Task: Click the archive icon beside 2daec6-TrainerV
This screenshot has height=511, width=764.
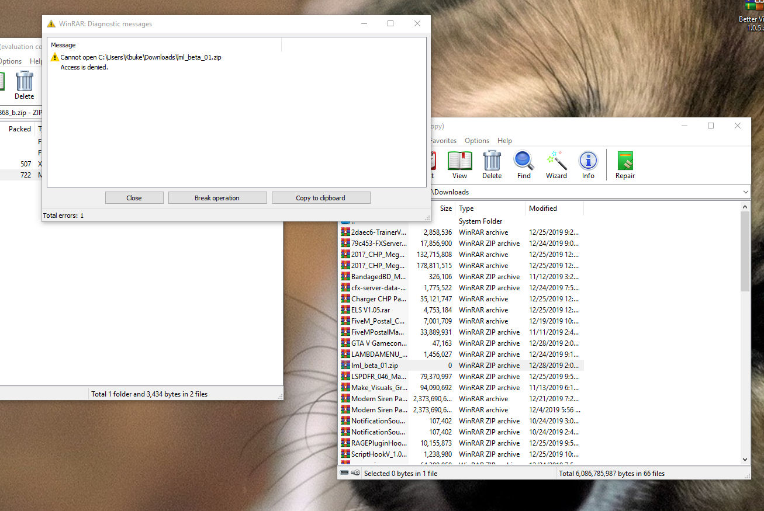Action: [x=345, y=232]
